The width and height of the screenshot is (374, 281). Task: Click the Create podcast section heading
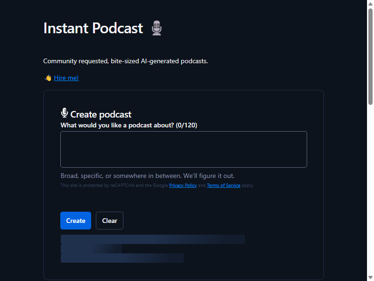pyautogui.click(x=101, y=114)
